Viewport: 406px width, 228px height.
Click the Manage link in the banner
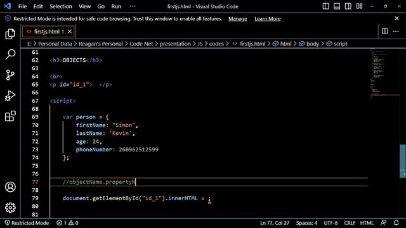pyautogui.click(x=238, y=18)
